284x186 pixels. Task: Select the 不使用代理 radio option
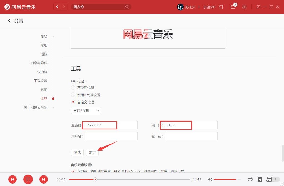tap(73, 88)
